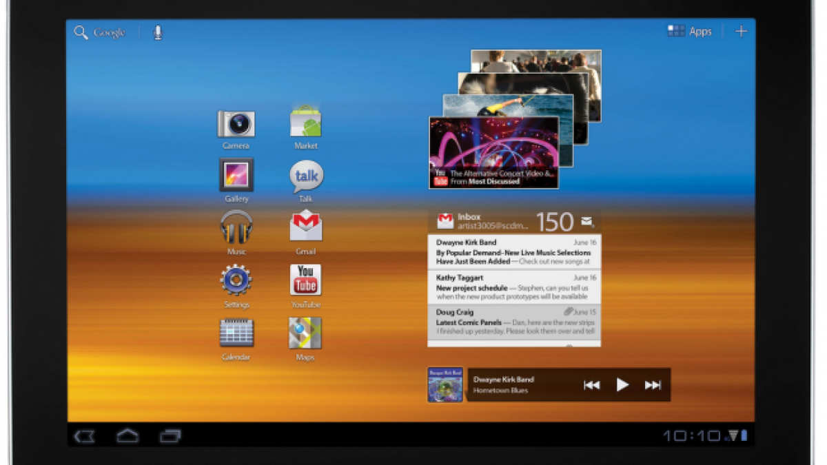827x465 pixels.
Task: Check the battery status icon
Action: coord(744,435)
